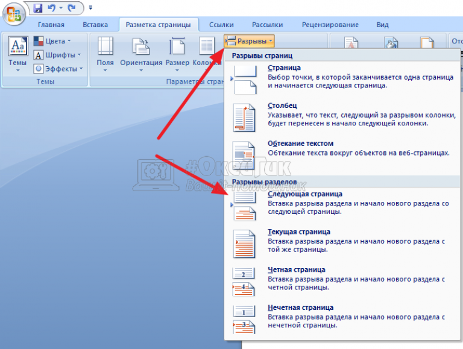Expand the Шрифты dropdown arrow
The width and height of the screenshot is (463, 349).
[79, 55]
